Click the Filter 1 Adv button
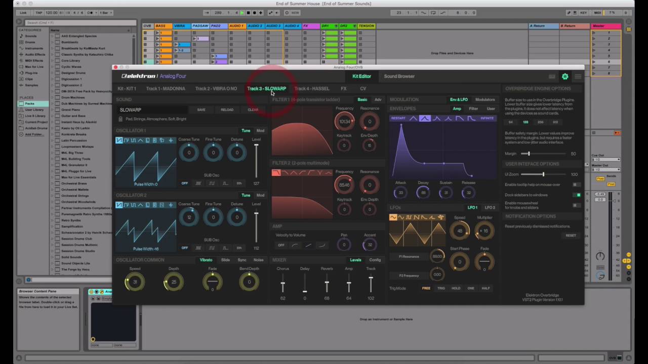Viewport: 648px width, 364px height. (378, 100)
